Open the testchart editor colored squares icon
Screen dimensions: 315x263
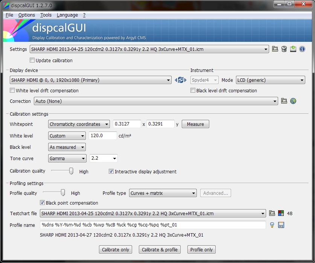281,213
